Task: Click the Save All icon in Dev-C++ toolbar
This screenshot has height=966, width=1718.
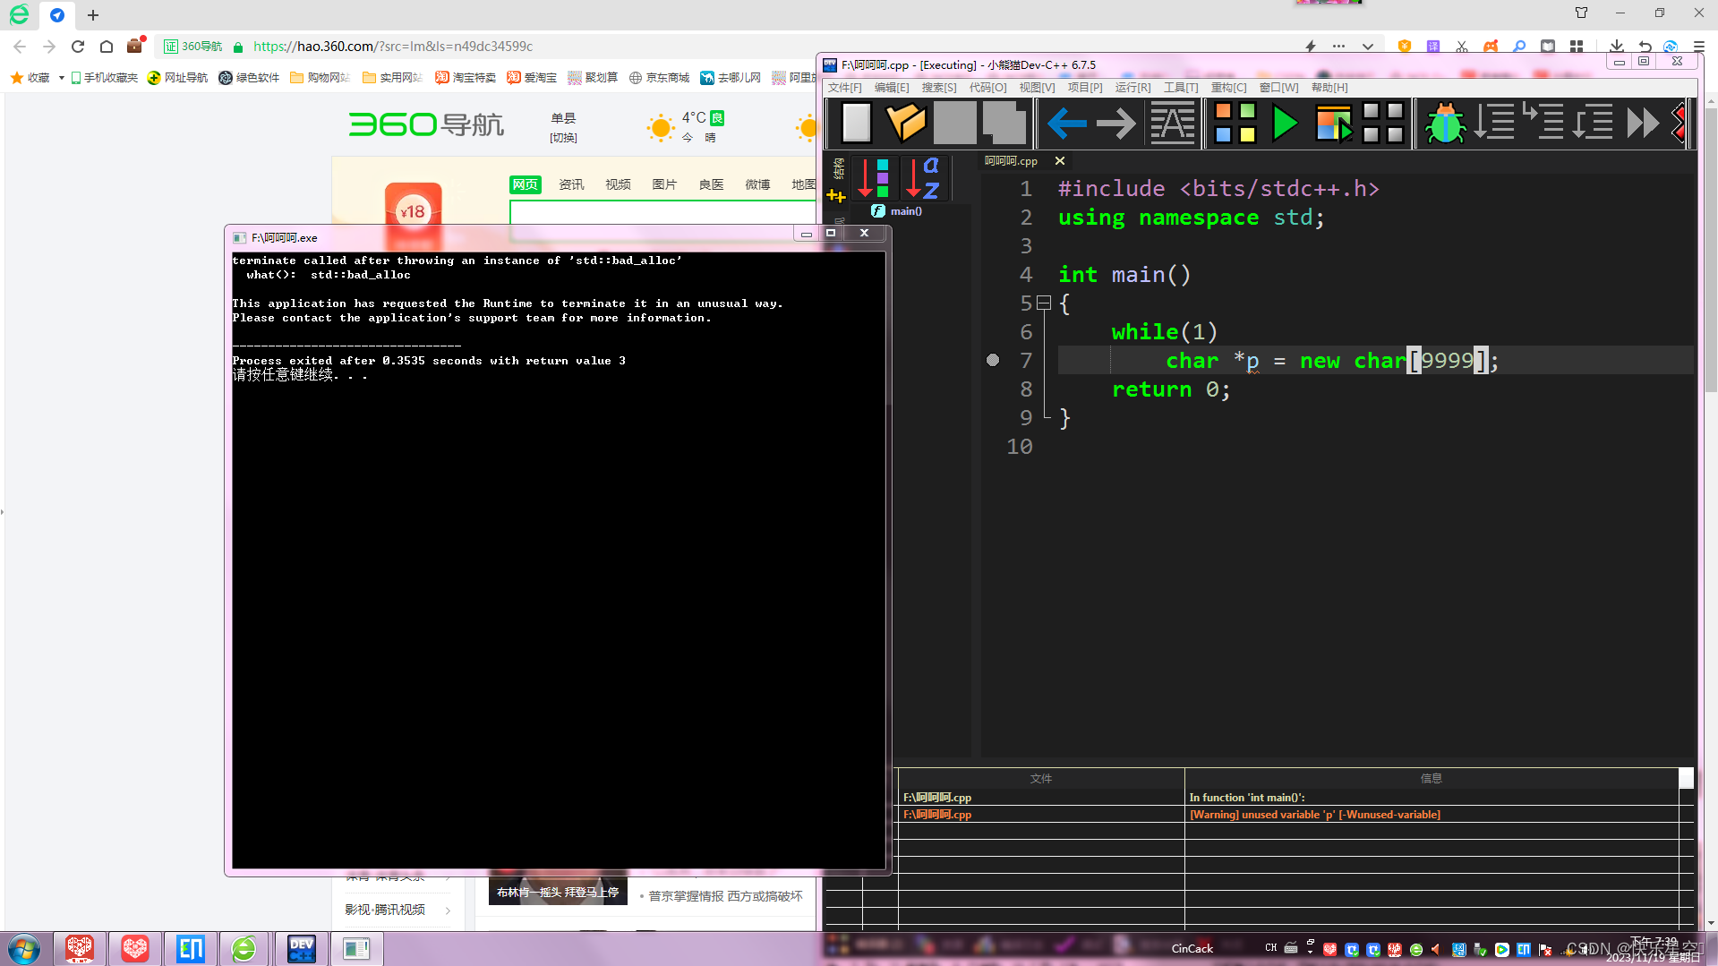Action: click(1004, 123)
